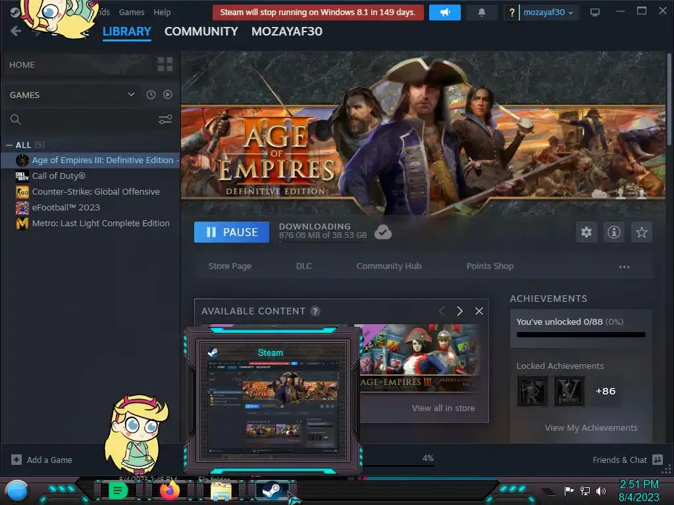This screenshot has height=505, width=674.
Task: Select Metro: Last Light Complete Edition
Action: click(90, 224)
